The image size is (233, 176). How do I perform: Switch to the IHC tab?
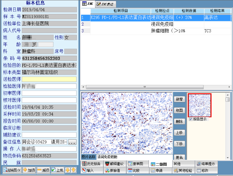point(88,4)
